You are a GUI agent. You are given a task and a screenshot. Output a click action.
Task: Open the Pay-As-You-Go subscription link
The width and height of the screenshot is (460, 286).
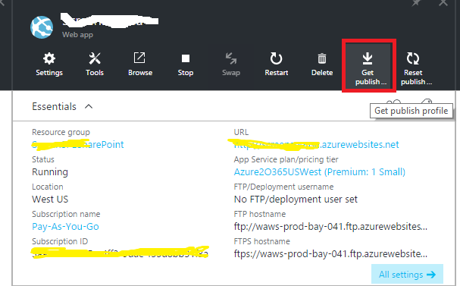click(x=65, y=226)
